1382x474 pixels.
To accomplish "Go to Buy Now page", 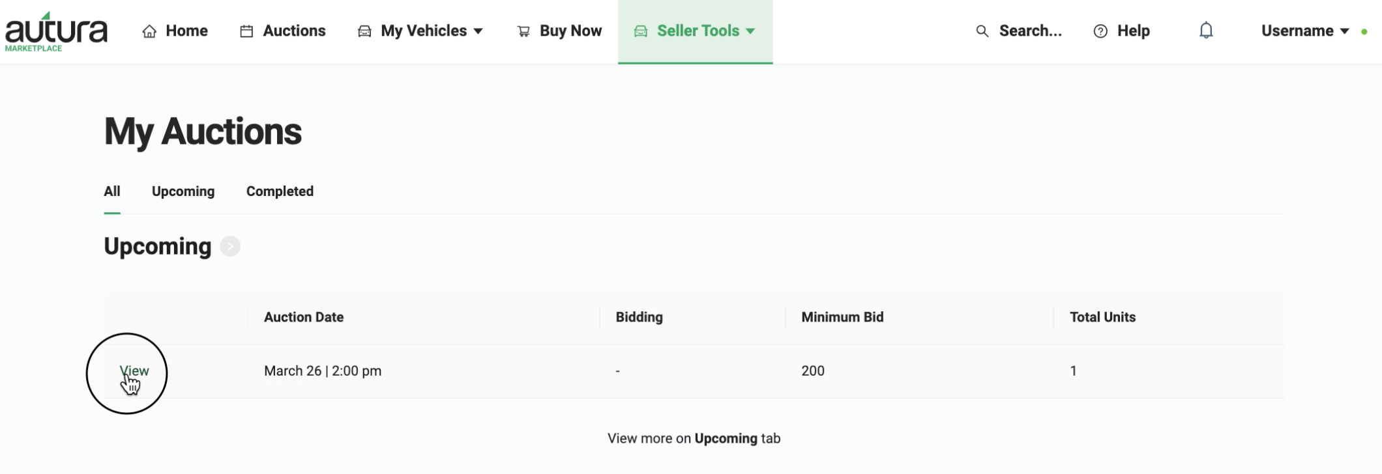I will (559, 31).
